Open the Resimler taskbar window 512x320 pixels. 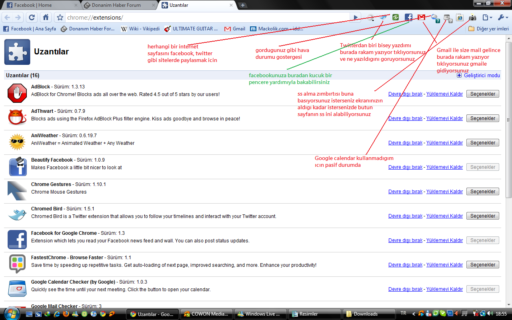tap(314, 314)
